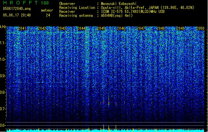Click the 2049 time marker
The width and height of the screenshot is (208, 132).
pyautogui.click(x=181, y=28)
